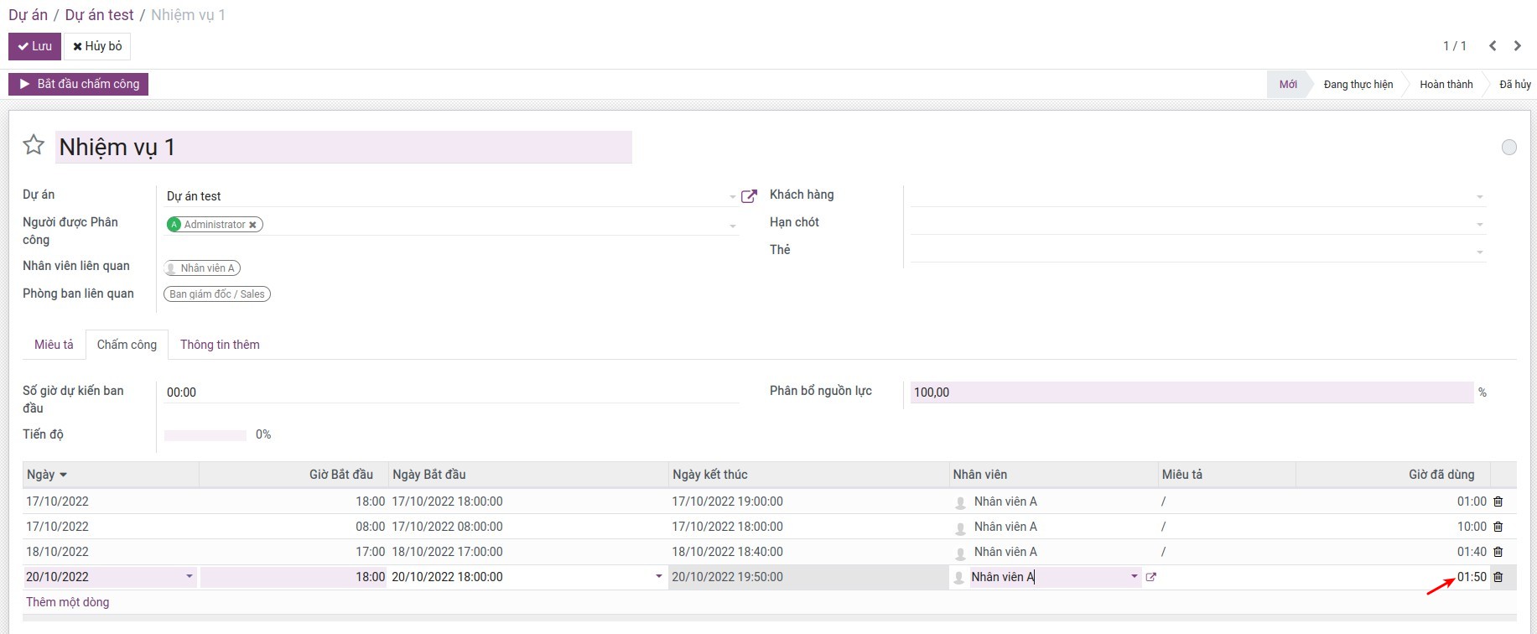The width and height of the screenshot is (1537, 634).
Task: Click the Lưu save button
Action: click(x=34, y=46)
